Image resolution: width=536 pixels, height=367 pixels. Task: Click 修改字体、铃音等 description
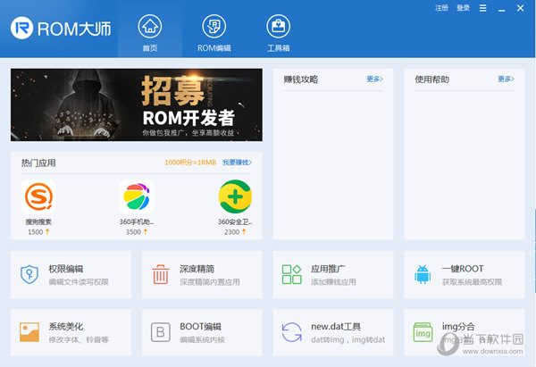point(79,339)
